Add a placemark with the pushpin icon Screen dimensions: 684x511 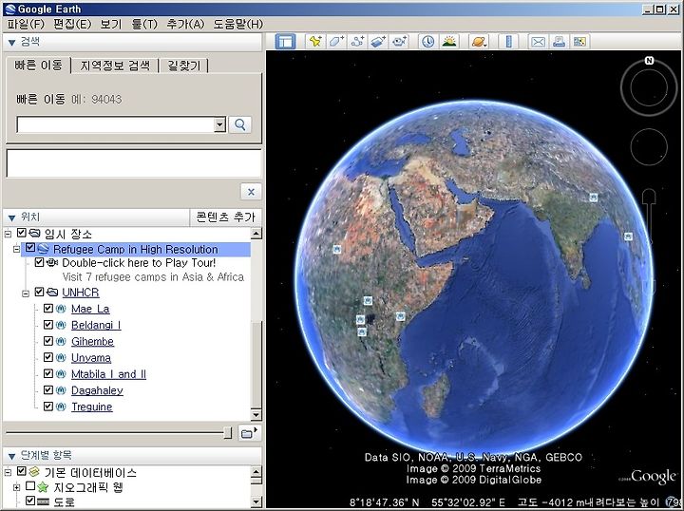tap(315, 42)
